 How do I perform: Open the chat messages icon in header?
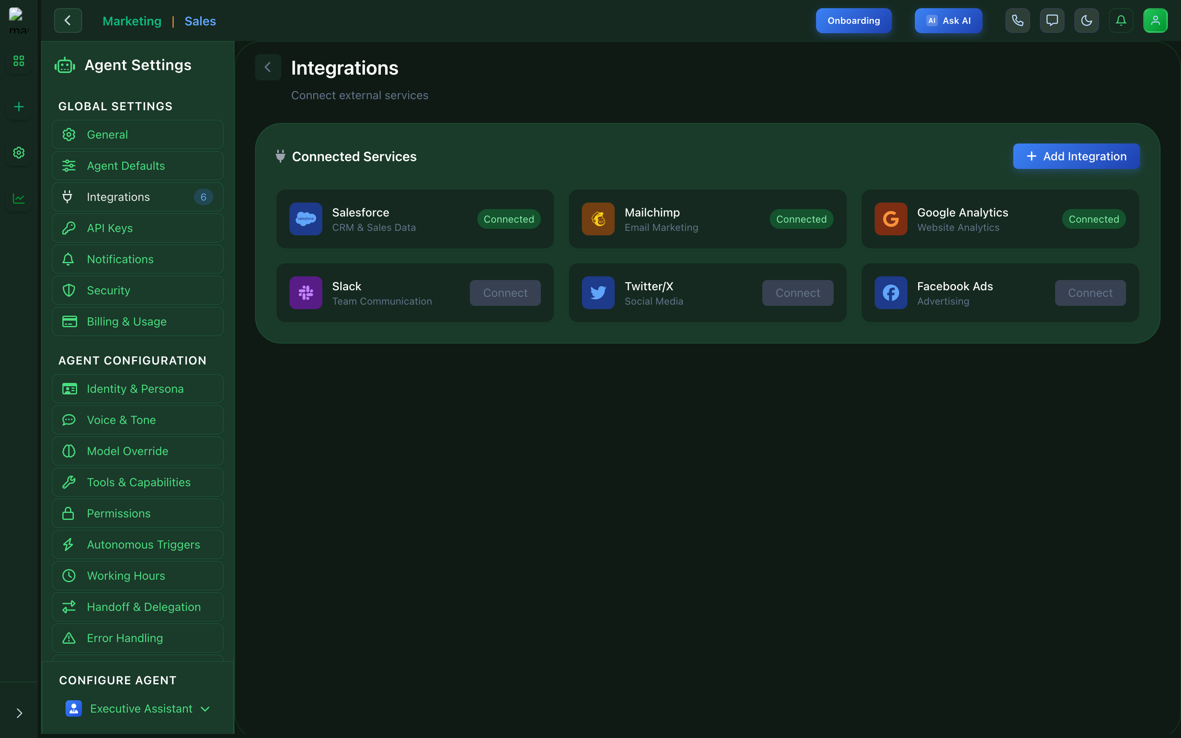[1052, 20]
